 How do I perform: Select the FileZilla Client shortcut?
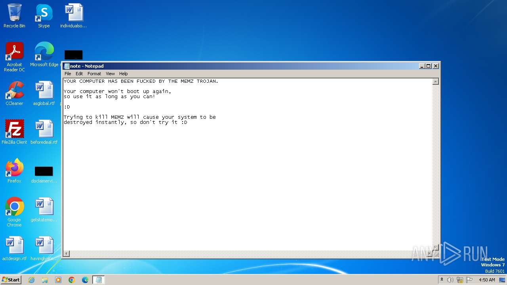(14, 132)
